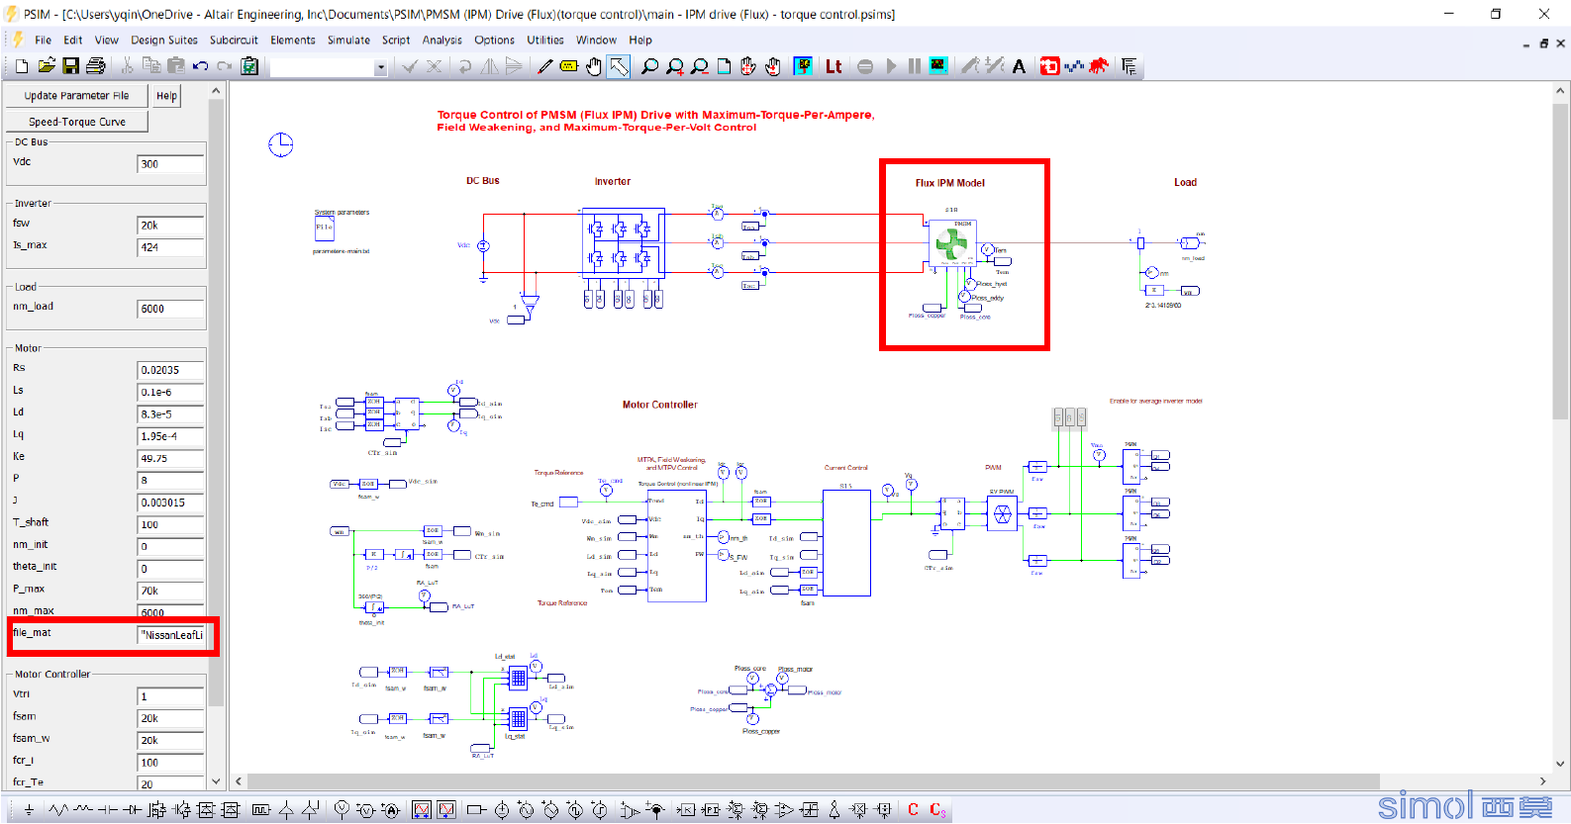The image size is (1571, 824).
Task: Zoom out with the minus magnifier
Action: tap(700, 66)
